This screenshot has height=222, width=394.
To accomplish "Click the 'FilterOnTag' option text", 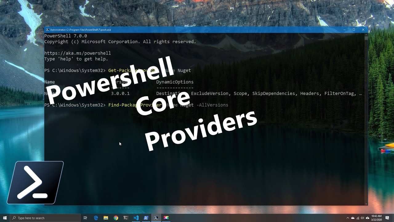I will 339,93.
